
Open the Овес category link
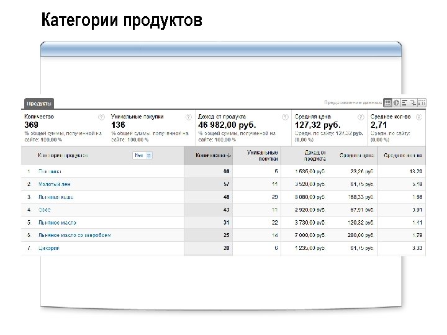45,210
